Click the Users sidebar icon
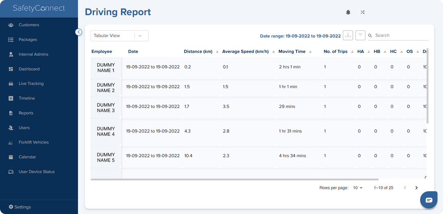 click(11, 128)
